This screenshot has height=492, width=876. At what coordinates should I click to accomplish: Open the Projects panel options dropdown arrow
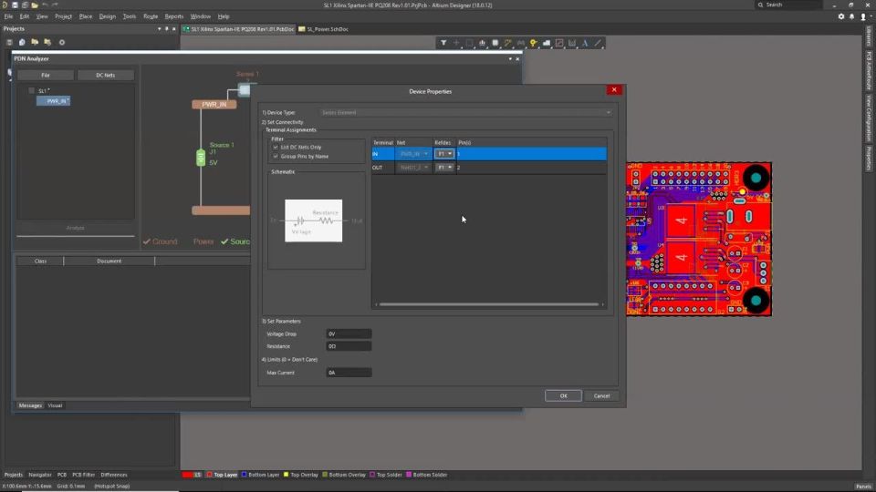(159, 28)
